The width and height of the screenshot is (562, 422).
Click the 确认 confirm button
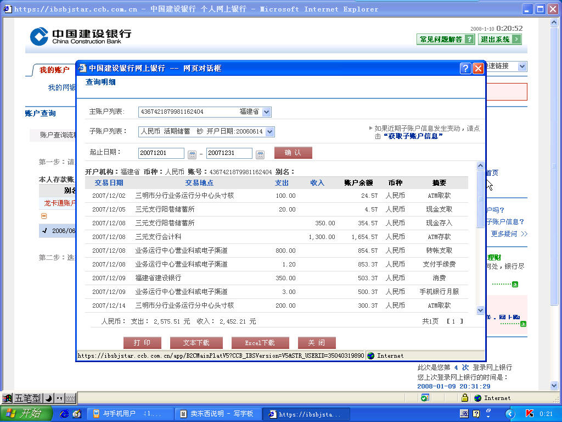pos(293,153)
